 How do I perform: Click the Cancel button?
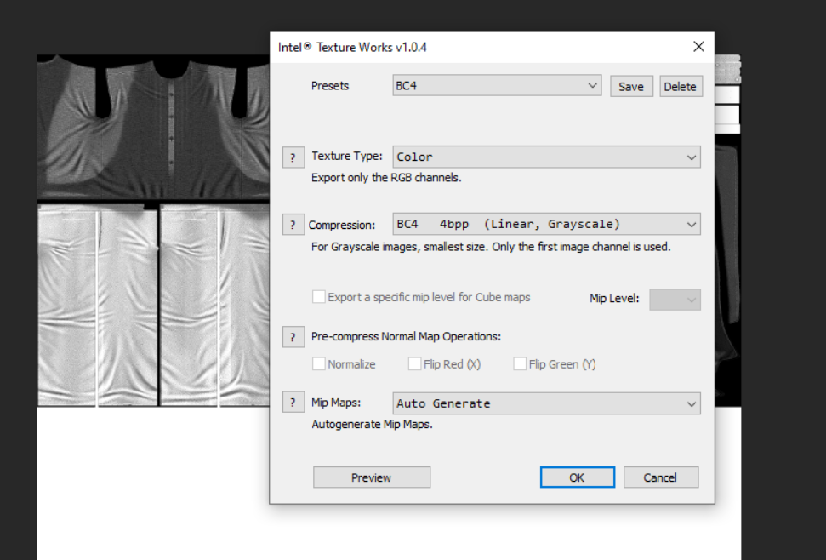click(x=661, y=477)
